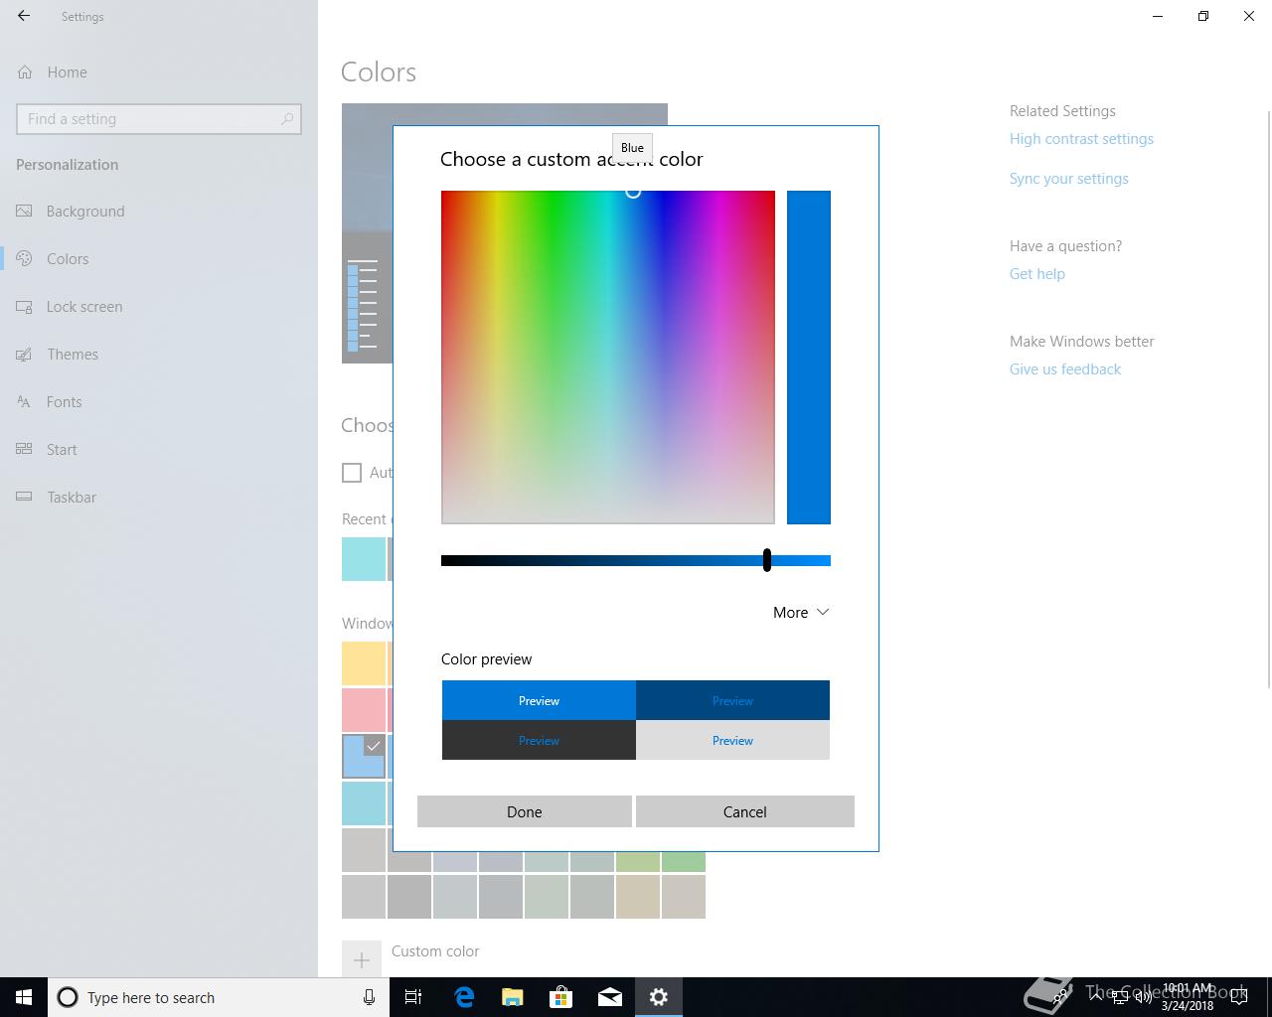This screenshot has width=1272, height=1017.
Task: Open High contrast settings link
Action: pyautogui.click(x=1081, y=139)
